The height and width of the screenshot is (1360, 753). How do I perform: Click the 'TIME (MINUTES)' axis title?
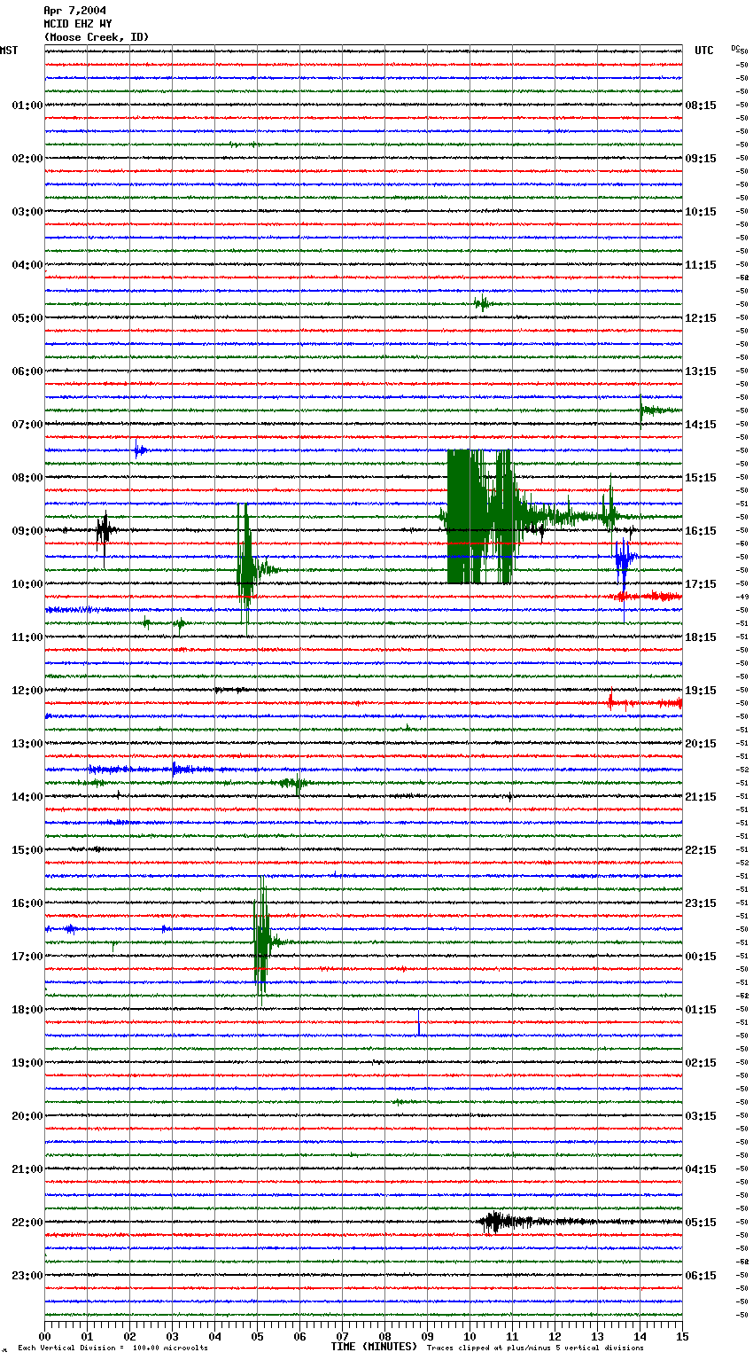coord(374,1347)
